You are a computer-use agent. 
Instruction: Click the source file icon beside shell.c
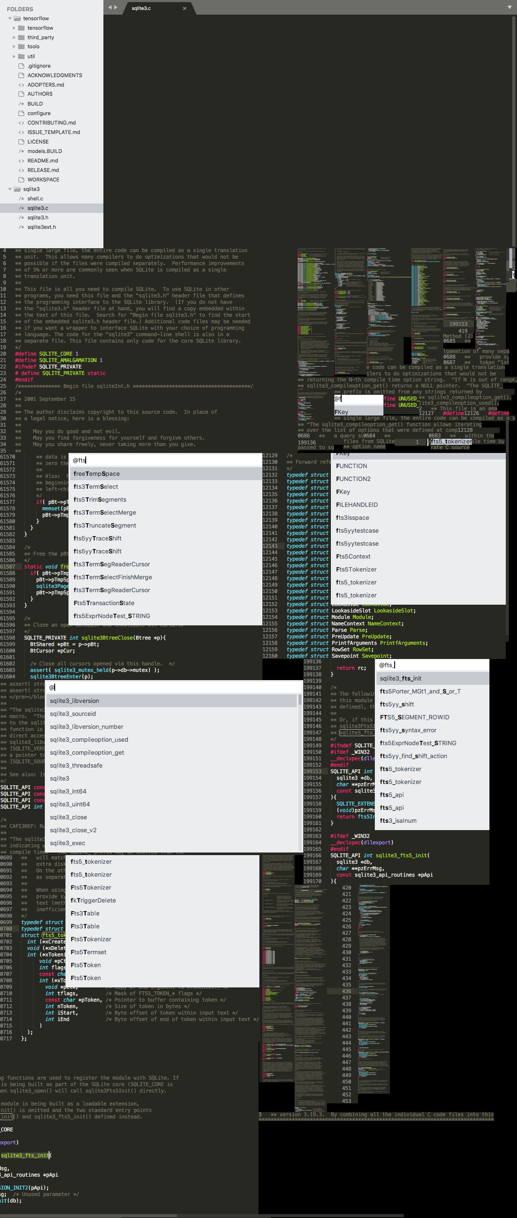tap(21, 199)
